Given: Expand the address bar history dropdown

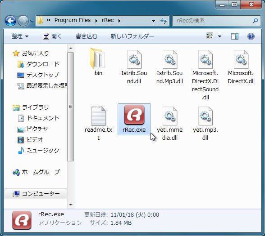Looking at the screenshot, I should pyautogui.click(x=153, y=21).
